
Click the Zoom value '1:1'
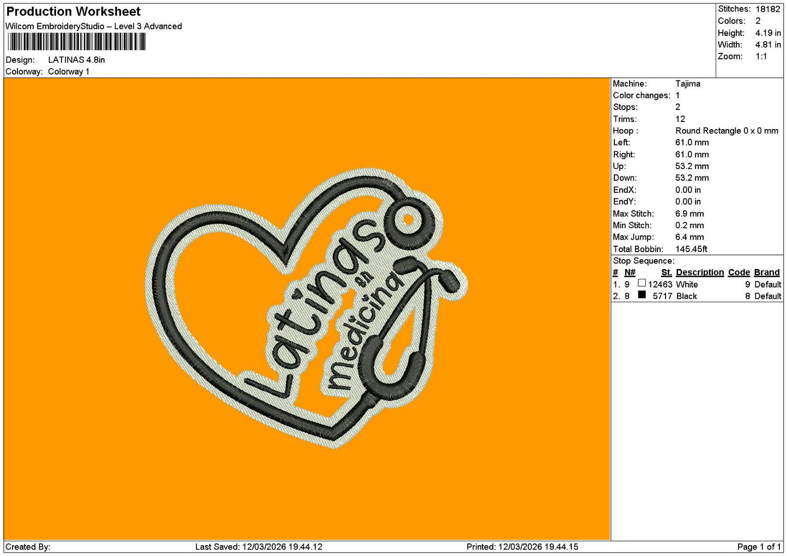[x=761, y=57]
